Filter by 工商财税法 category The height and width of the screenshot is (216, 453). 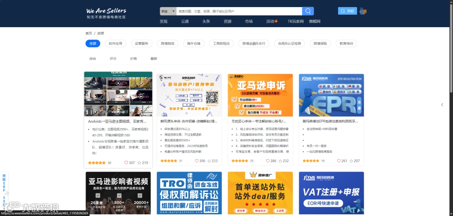[221, 44]
